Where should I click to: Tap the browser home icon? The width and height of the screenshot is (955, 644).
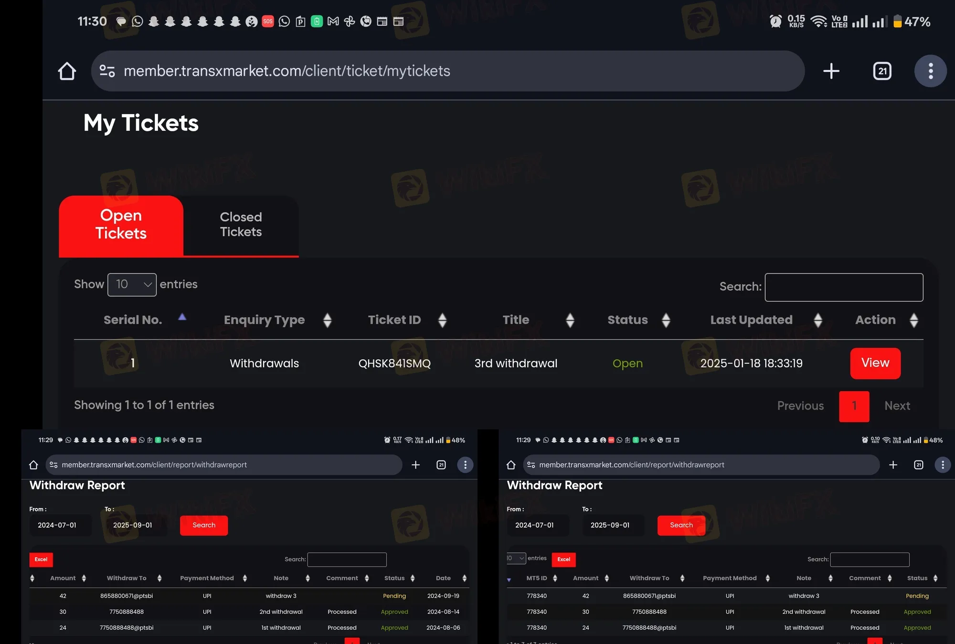(x=67, y=71)
